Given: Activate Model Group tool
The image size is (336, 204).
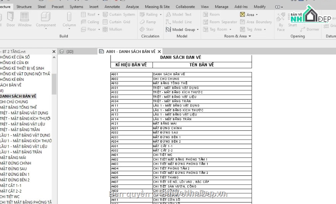Looking at the screenshot, I should click(x=180, y=29).
